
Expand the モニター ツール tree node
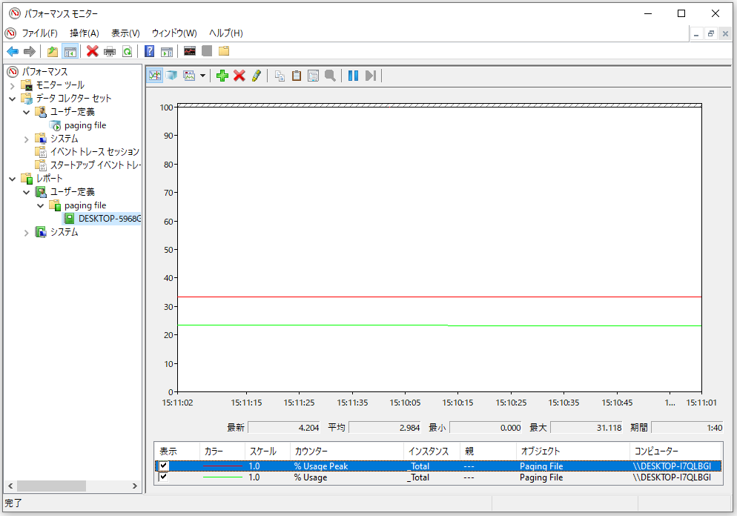click(13, 85)
